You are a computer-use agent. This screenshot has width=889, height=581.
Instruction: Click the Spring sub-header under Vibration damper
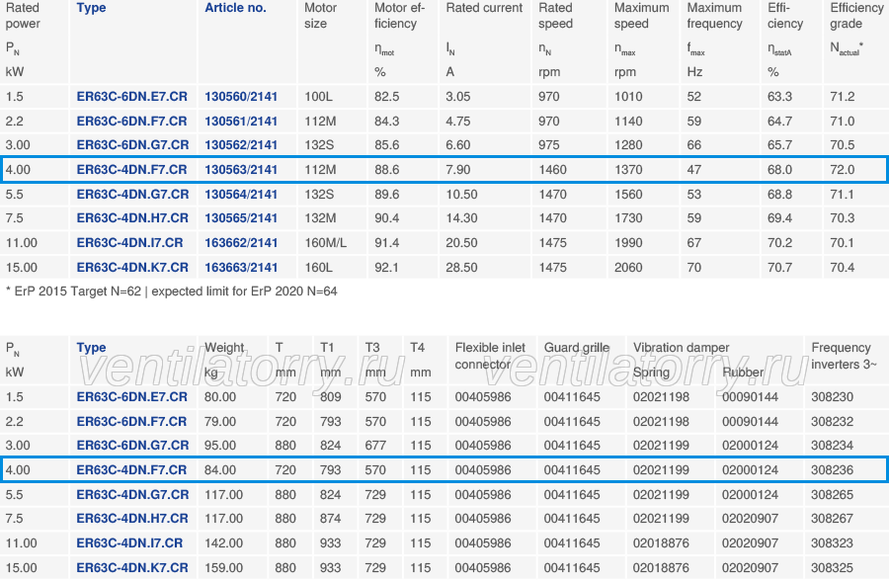651,373
